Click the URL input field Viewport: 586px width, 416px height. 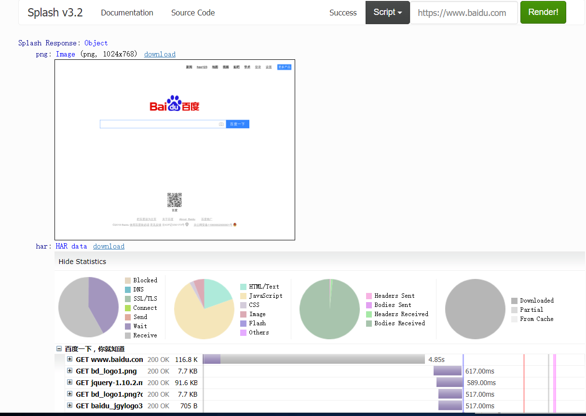tap(463, 13)
